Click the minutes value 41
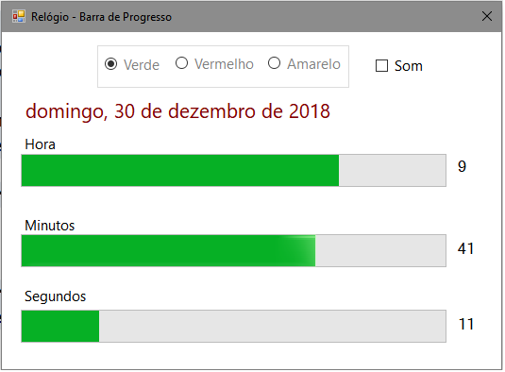Screen dimensions: 505x372 (x=467, y=249)
